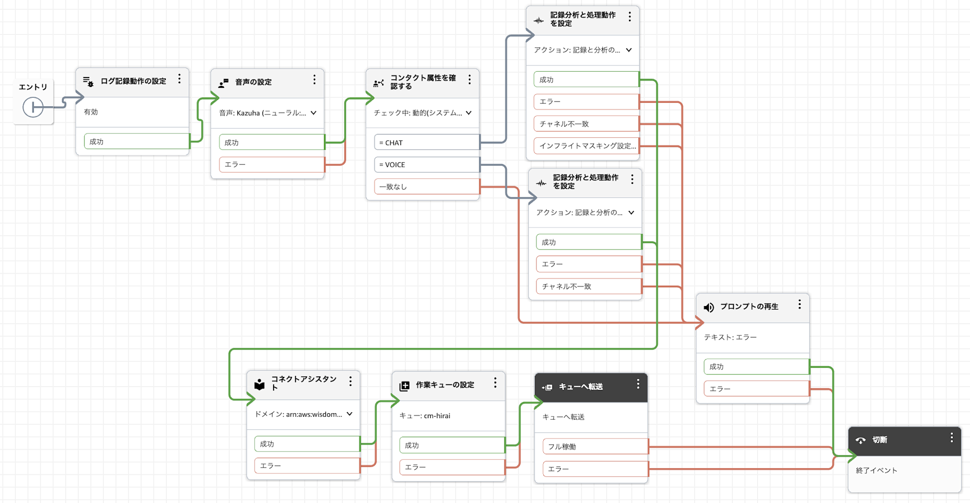
Task: Open the three-dot menu on プロンプトの再生
Action: [x=800, y=305]
